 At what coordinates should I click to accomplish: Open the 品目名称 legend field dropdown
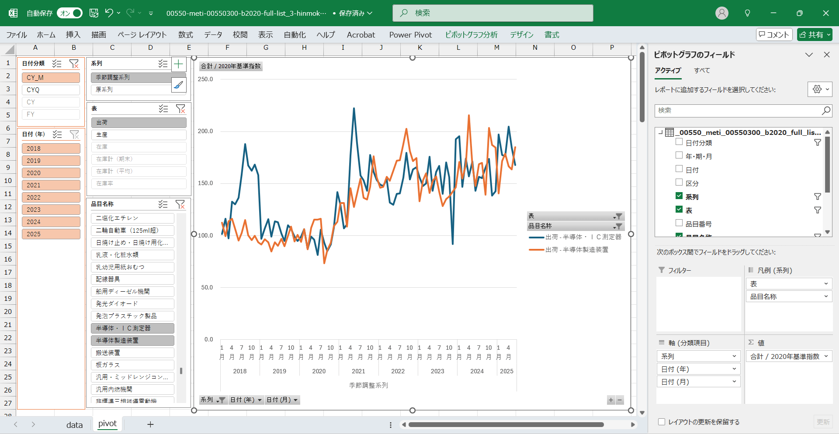826,296
